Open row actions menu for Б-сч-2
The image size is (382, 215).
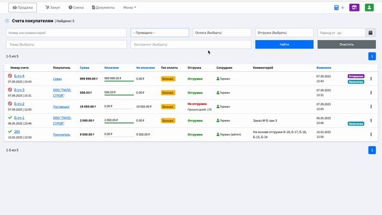click(x=371, y=106)
